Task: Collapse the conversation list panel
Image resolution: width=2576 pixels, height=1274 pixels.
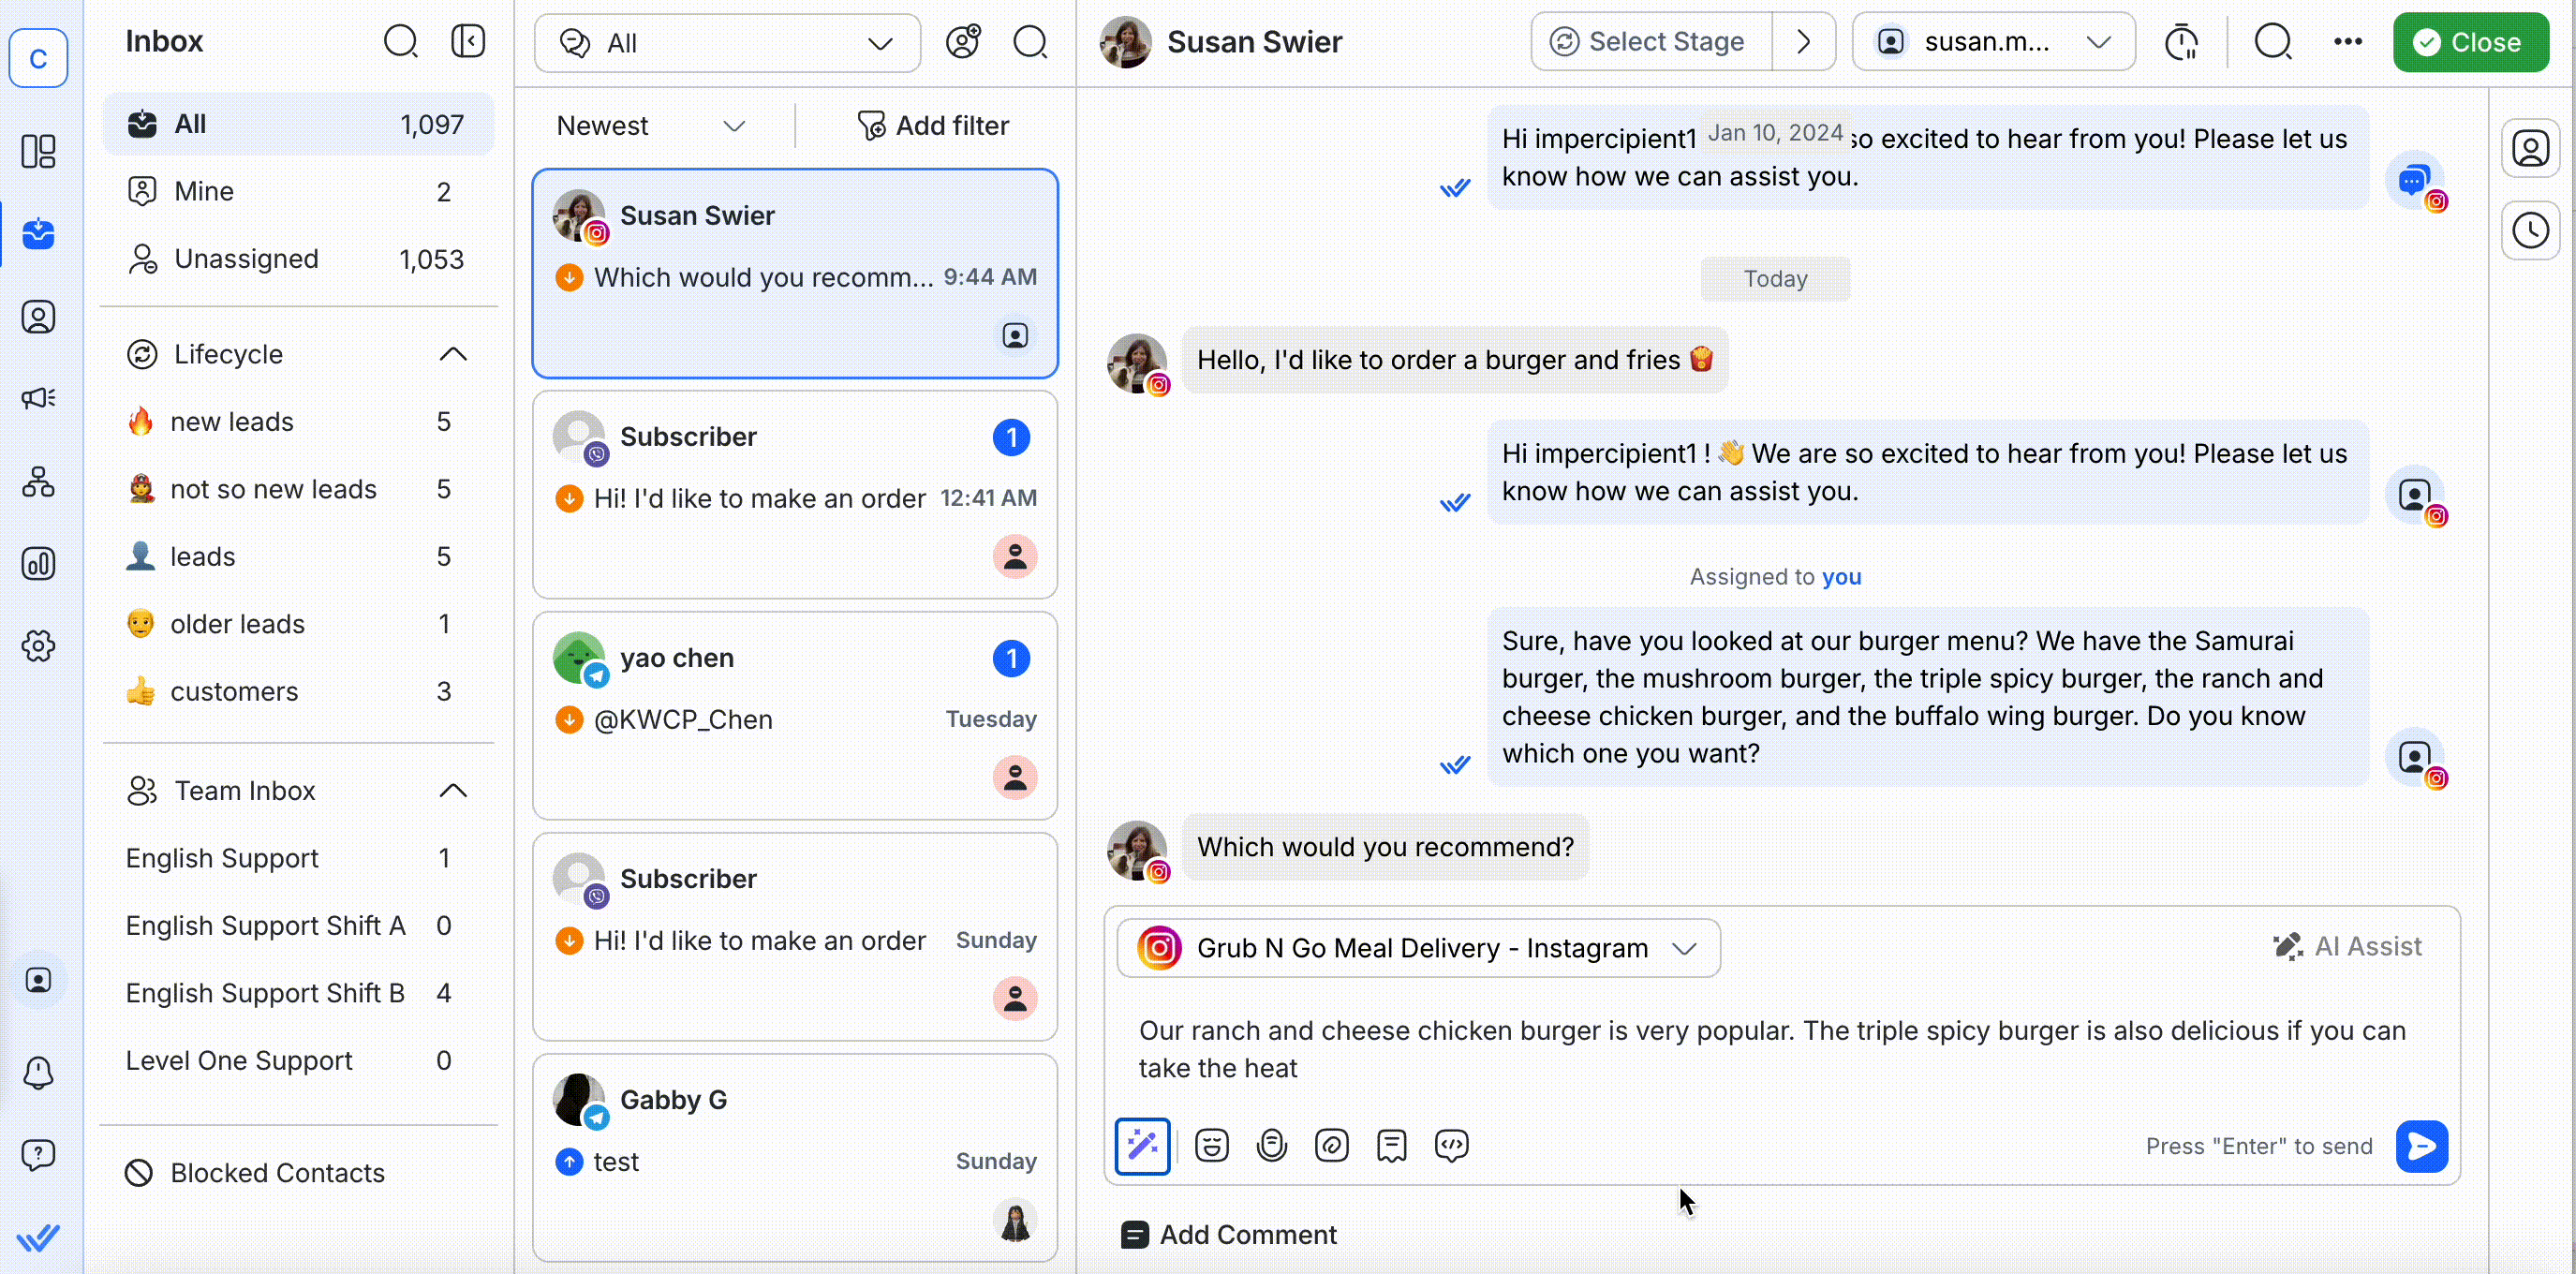Action: tap(467, 41)
